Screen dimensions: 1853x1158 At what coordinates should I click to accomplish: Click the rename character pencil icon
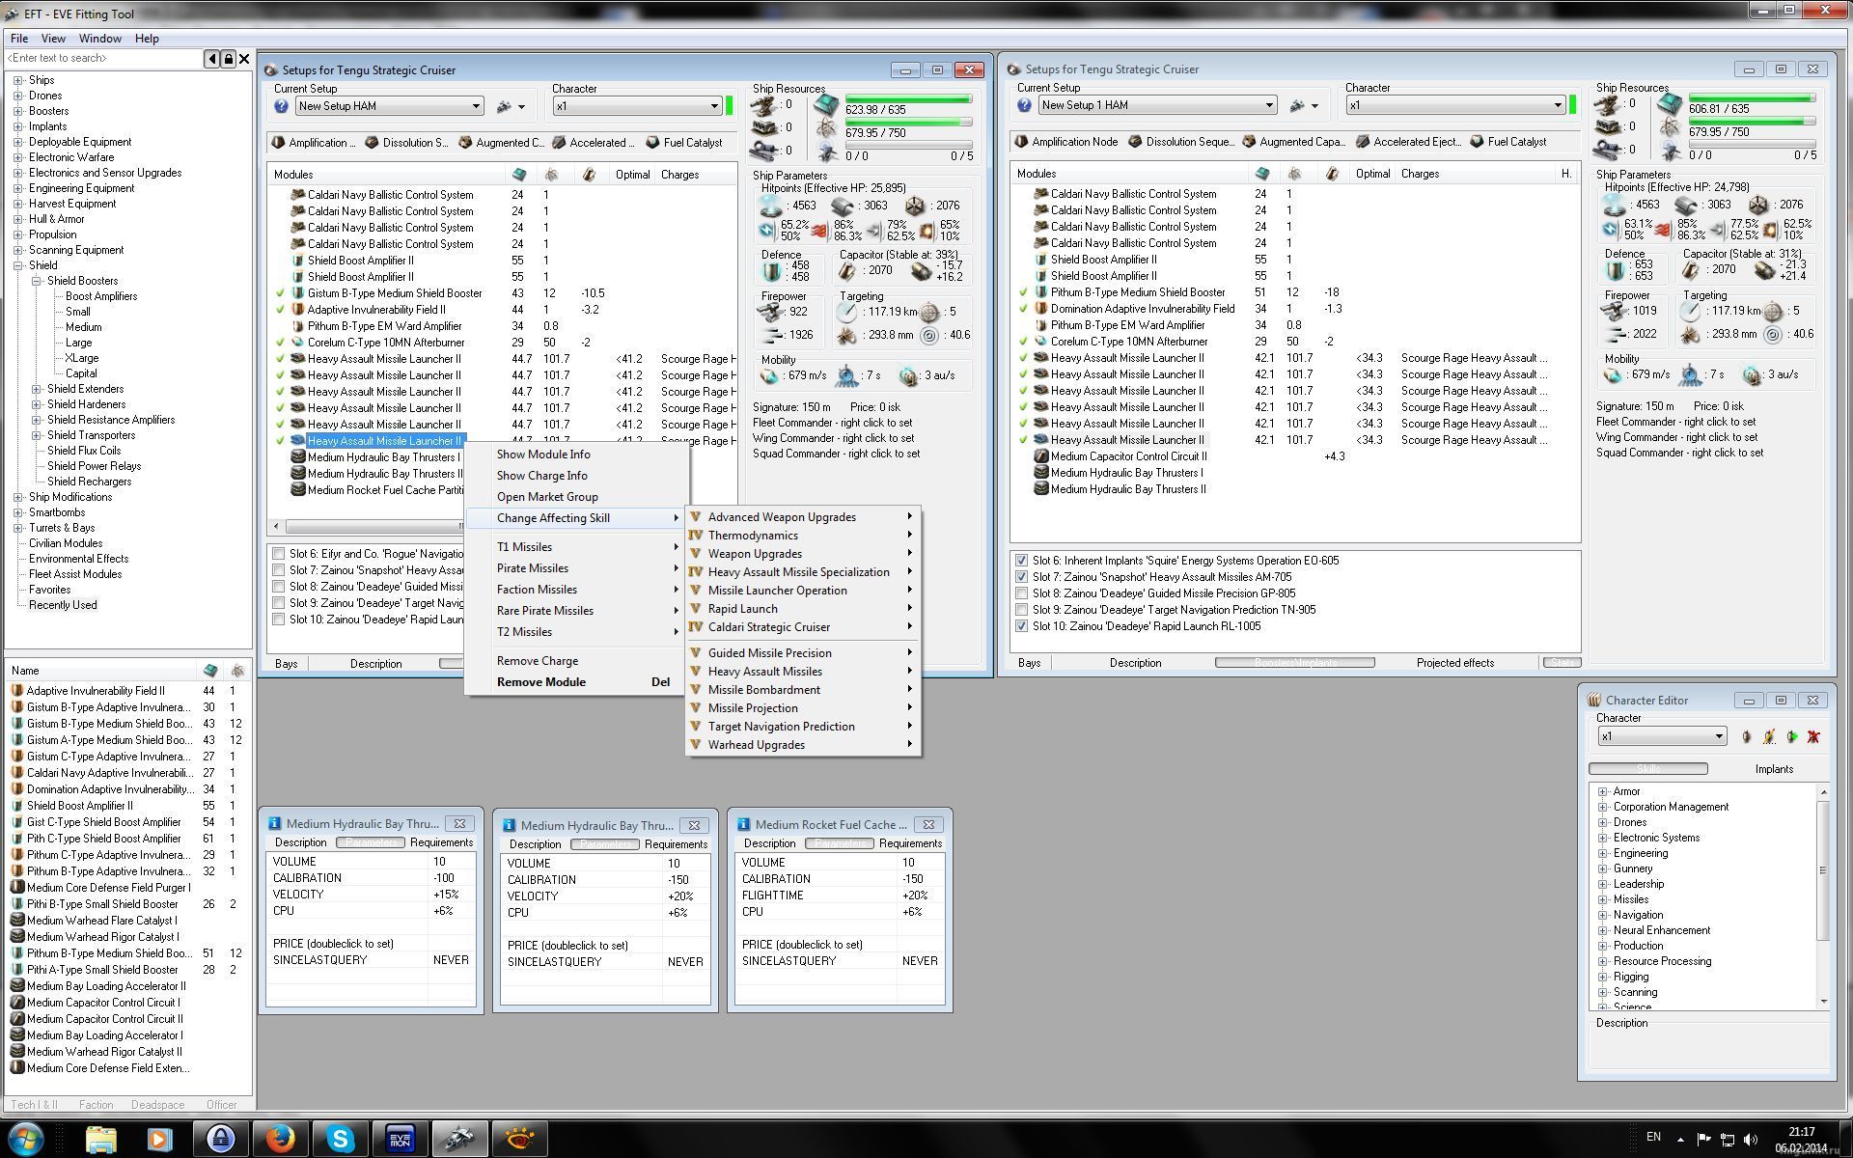coord(1769,736)
